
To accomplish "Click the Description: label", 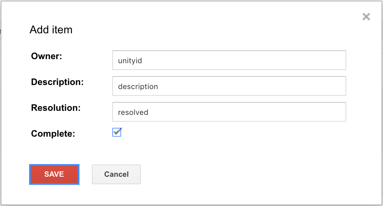I will coord(57,82).
